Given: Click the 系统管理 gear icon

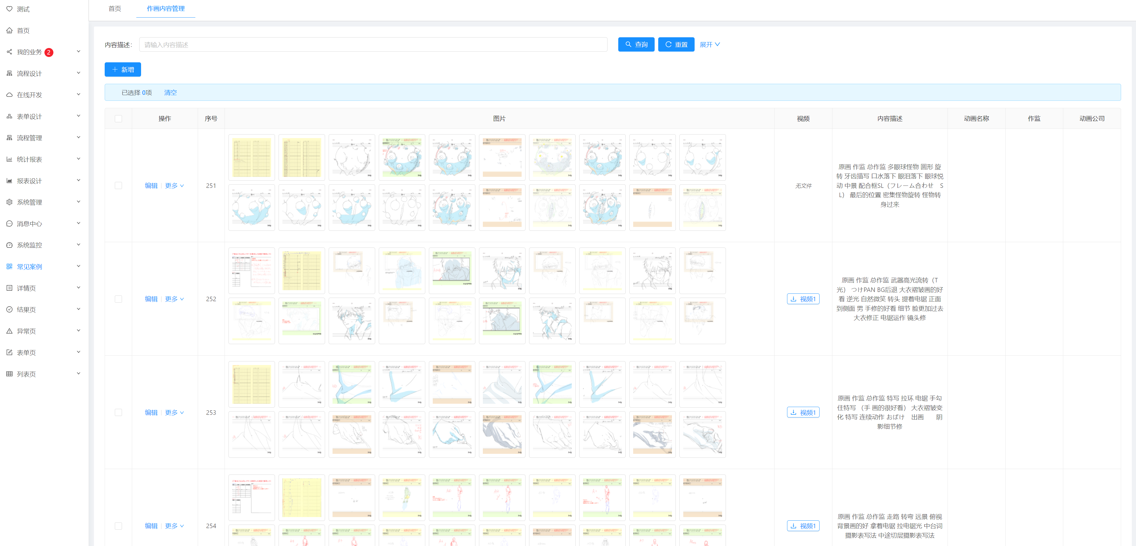Looking at the screenshot, I should 9,202.
